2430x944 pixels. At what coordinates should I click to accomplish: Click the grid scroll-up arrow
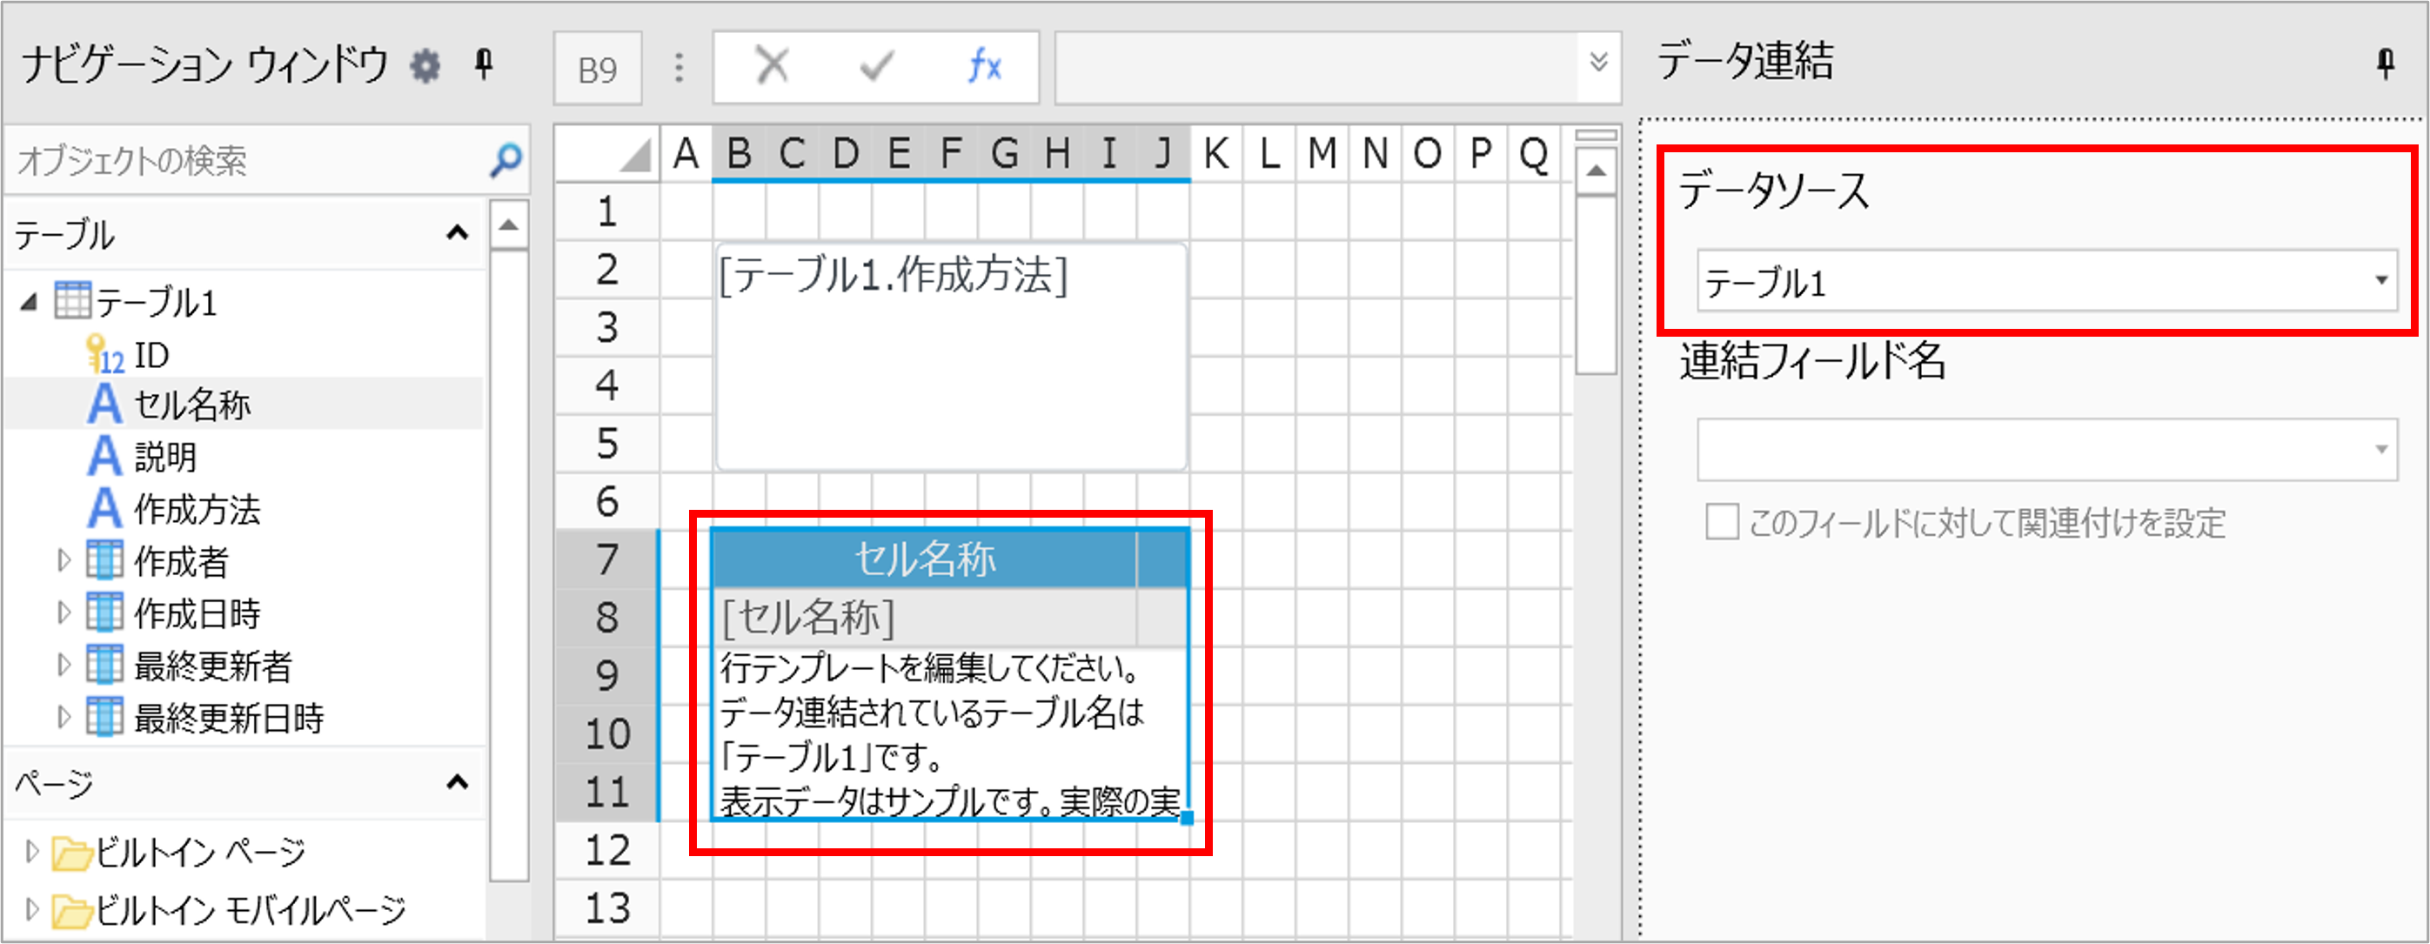coord(1597,171)
